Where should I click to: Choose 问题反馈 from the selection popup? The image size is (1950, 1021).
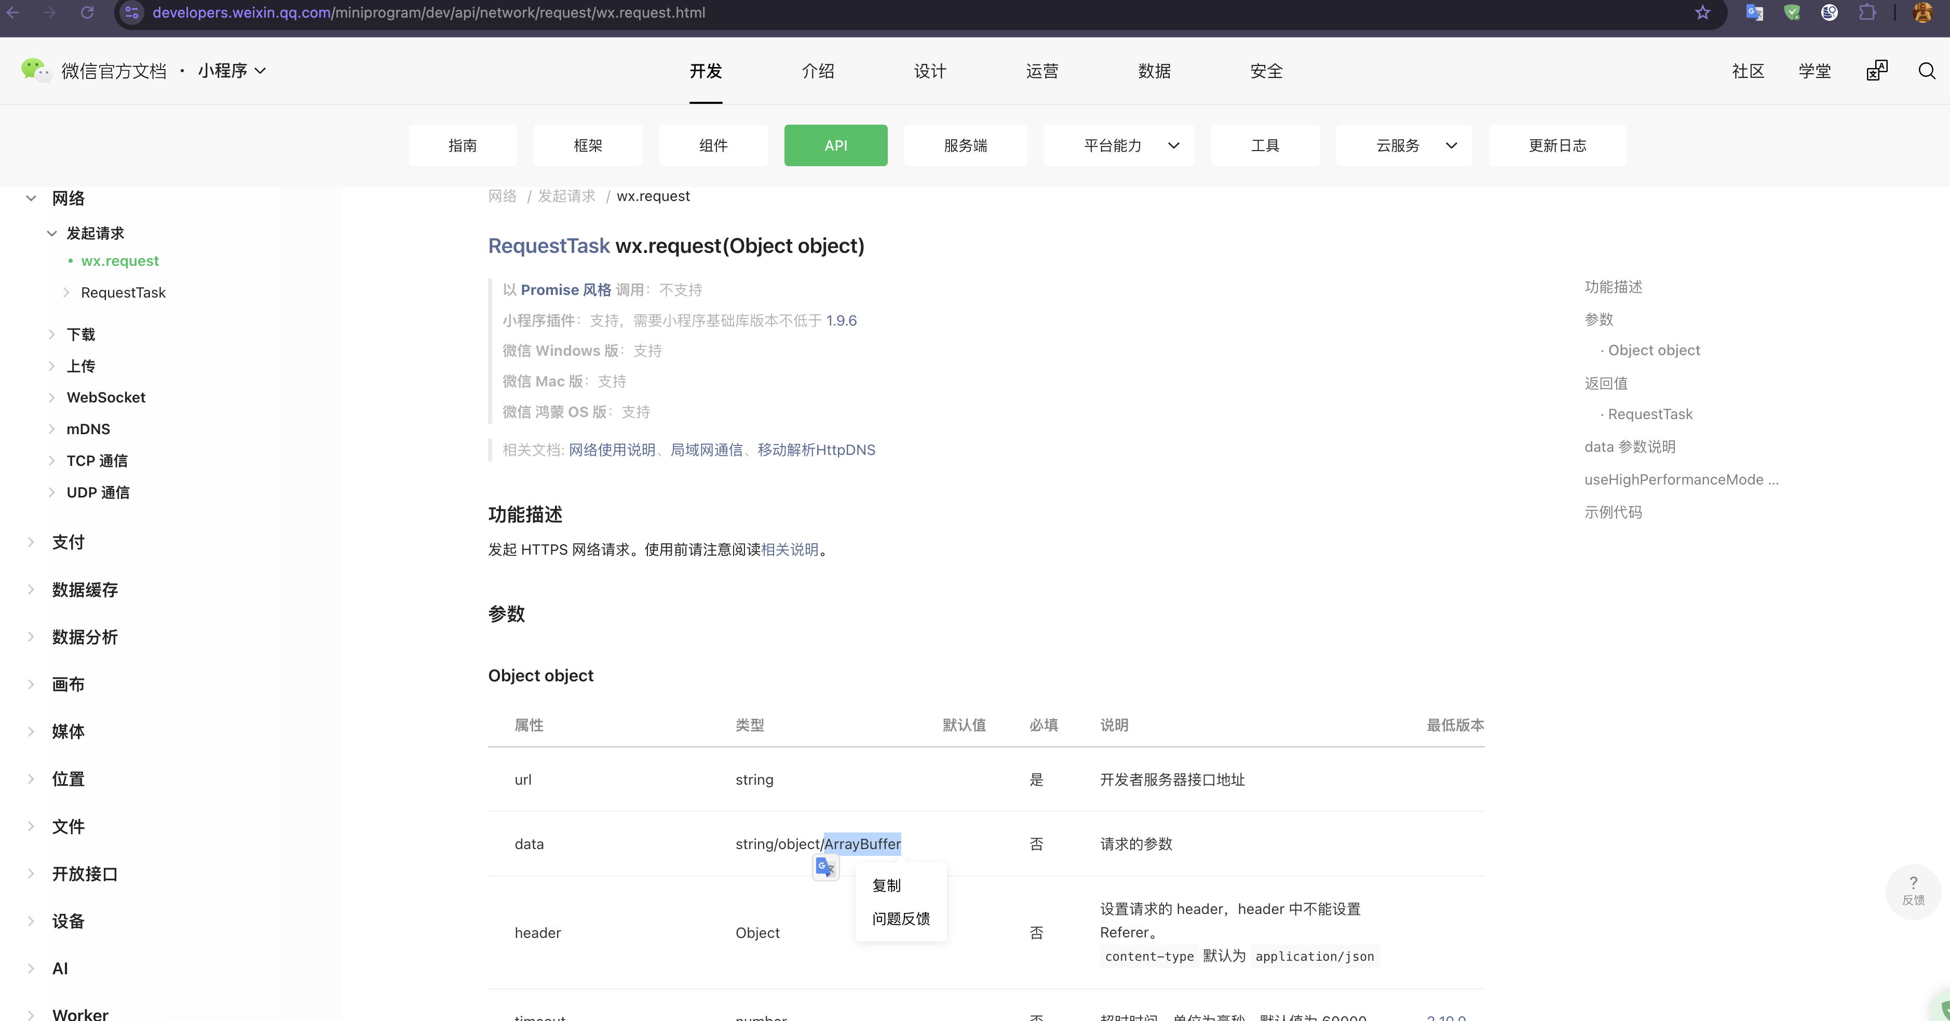(x=901, y=919)
